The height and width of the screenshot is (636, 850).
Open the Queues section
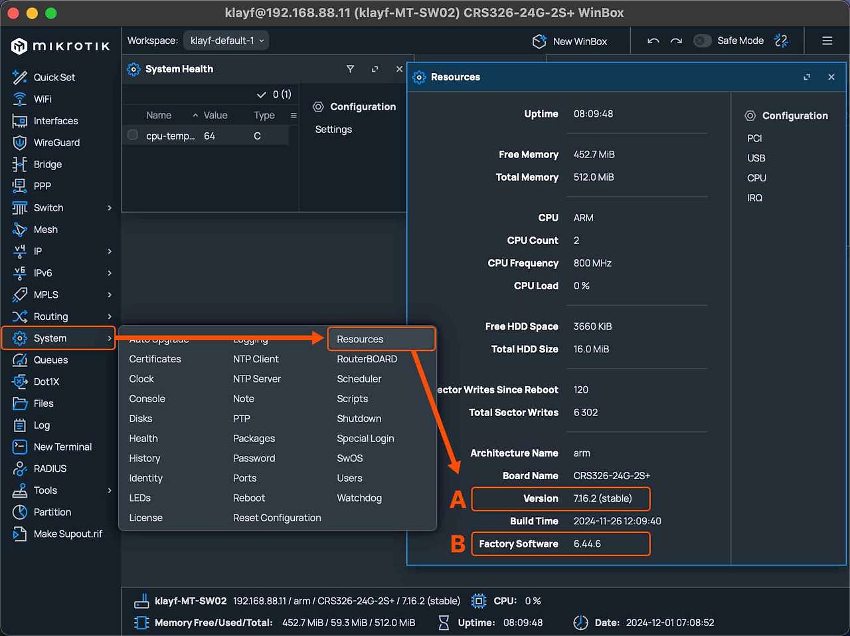[x=51, y=360]
